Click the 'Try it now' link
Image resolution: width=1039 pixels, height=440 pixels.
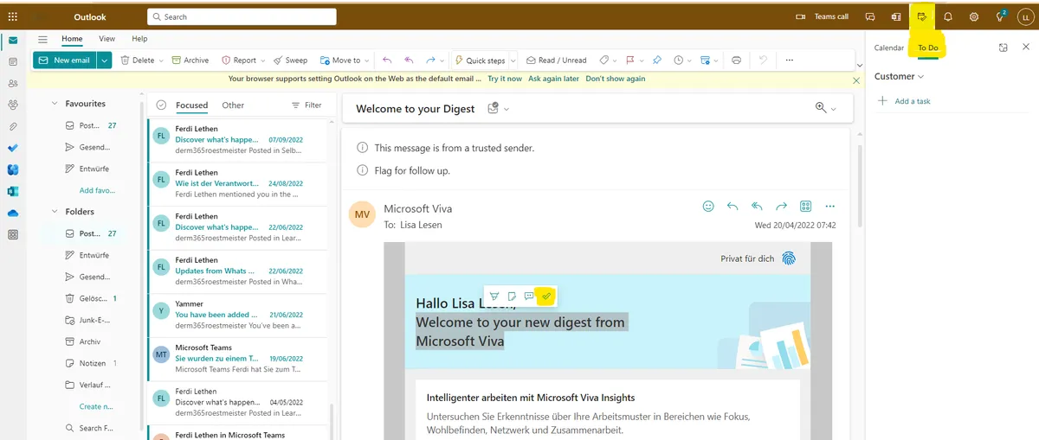[505, 79]
